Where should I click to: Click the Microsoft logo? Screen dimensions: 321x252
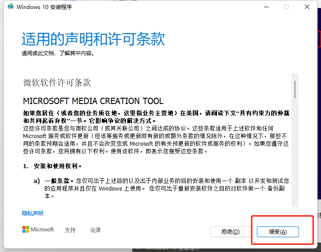(38, 230)
